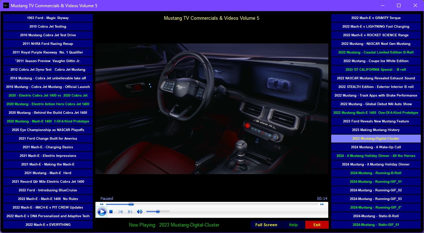Play '2022 Mach-E - MACH-E v PIT CREW Updates'
424x233 pixels.
tap(48, 208)
